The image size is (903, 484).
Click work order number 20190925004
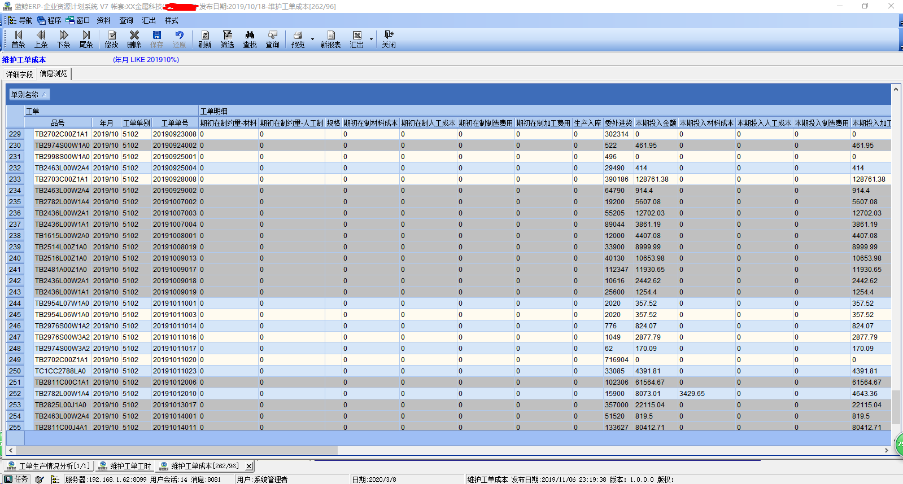175,168
